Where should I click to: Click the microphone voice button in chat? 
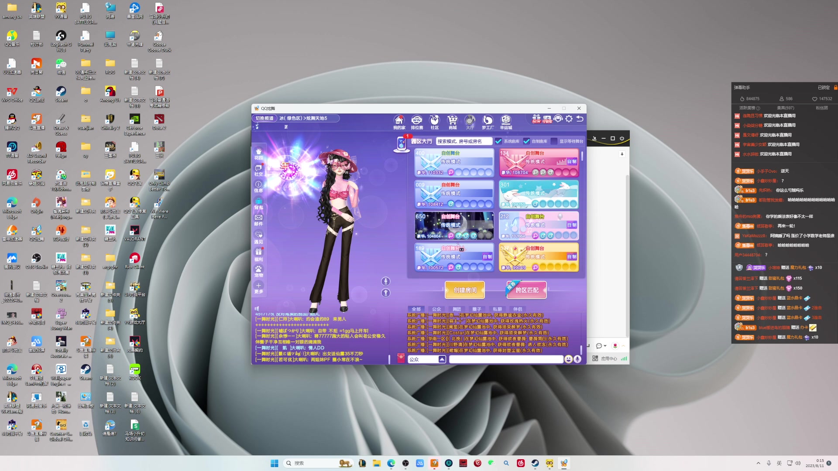(x=577, y=359)
